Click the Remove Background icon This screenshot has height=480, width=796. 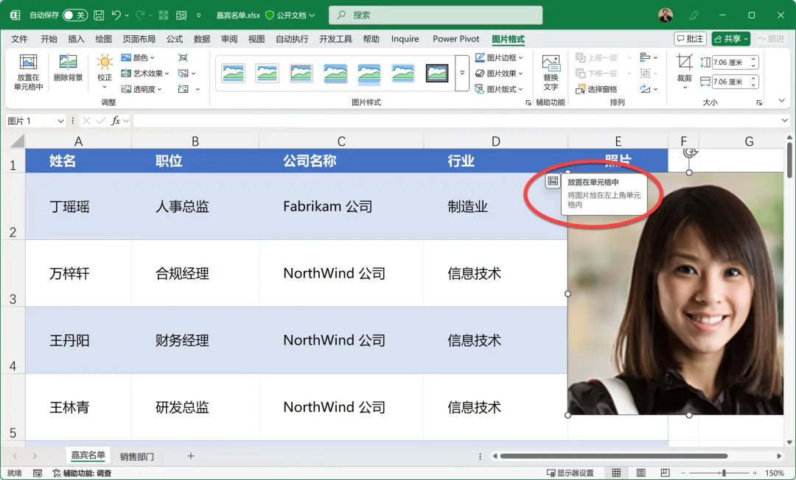[68, 63]
